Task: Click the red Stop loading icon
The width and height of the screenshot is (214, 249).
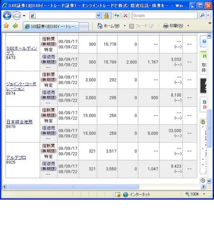Action: [x=125, y=16]
